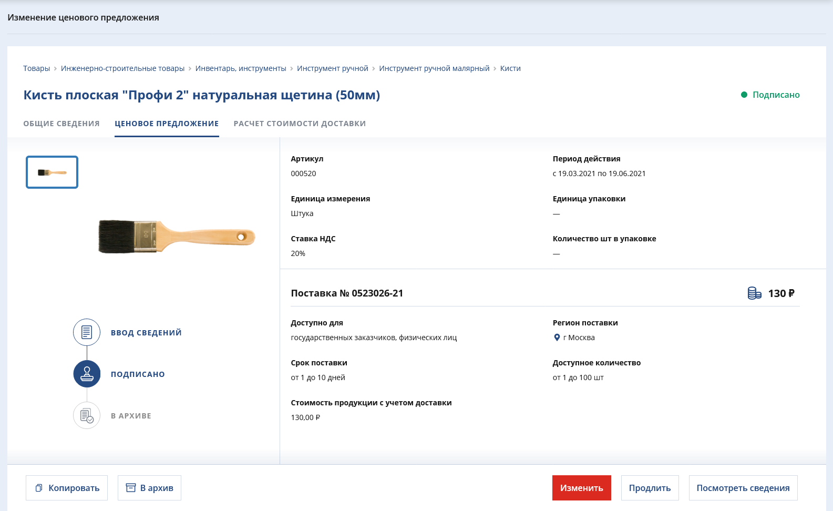Switch to Ценовое предложение tab
Screen dimensions: 833x511
(x=167, y=124)
